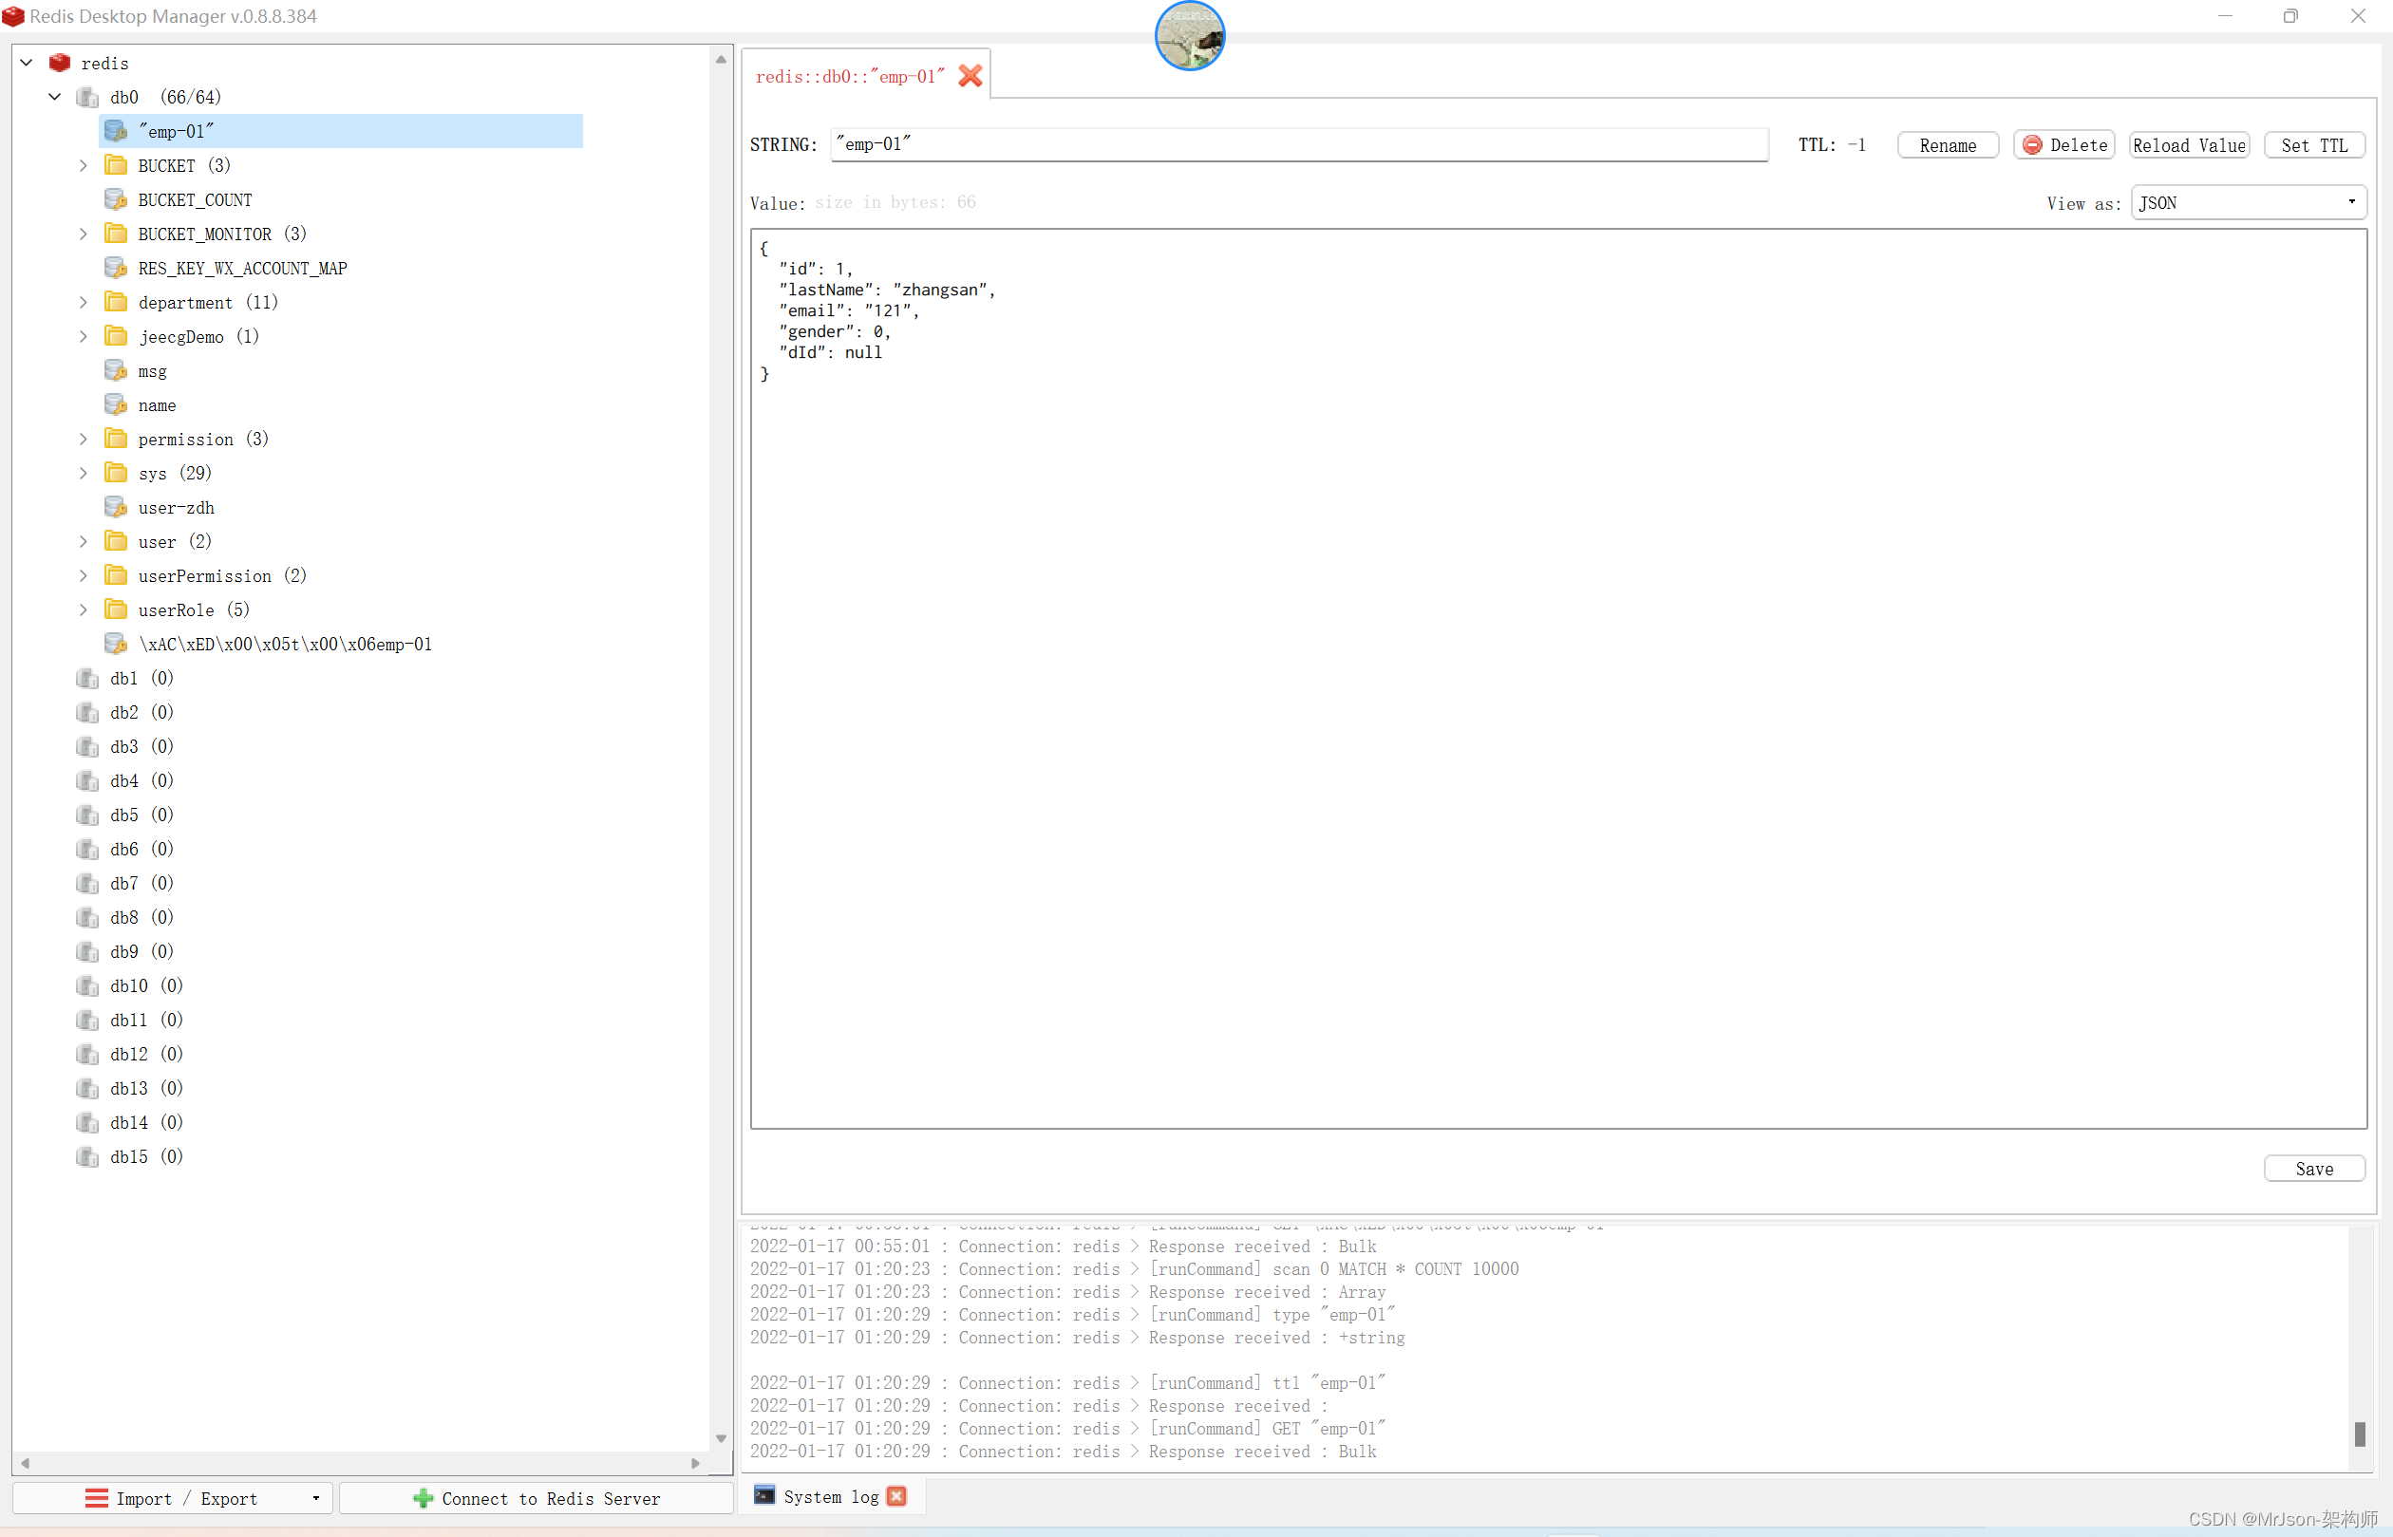Click the department folder icon
This screenshot has width=2393, height=1537.
(x=116, y=301)
